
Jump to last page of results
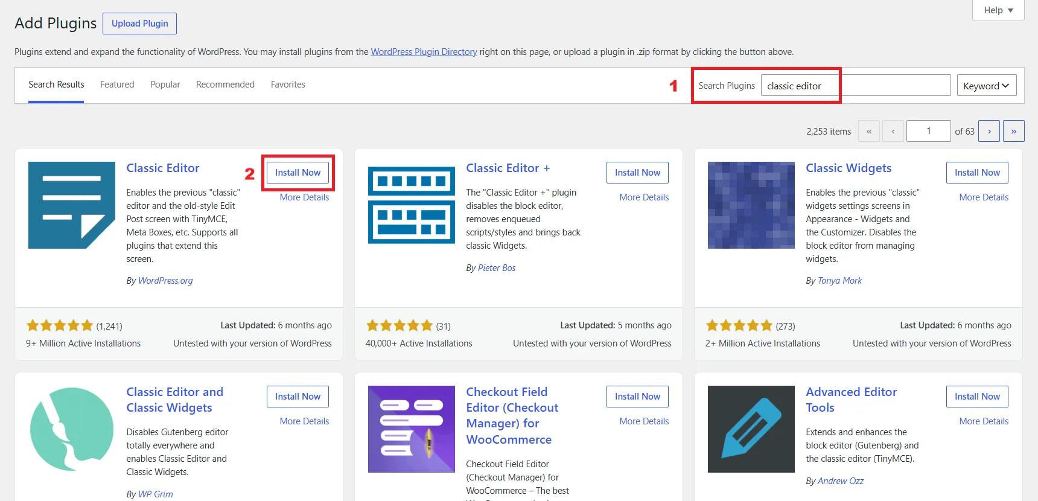pyautogui.click(x=1014, y=131)
